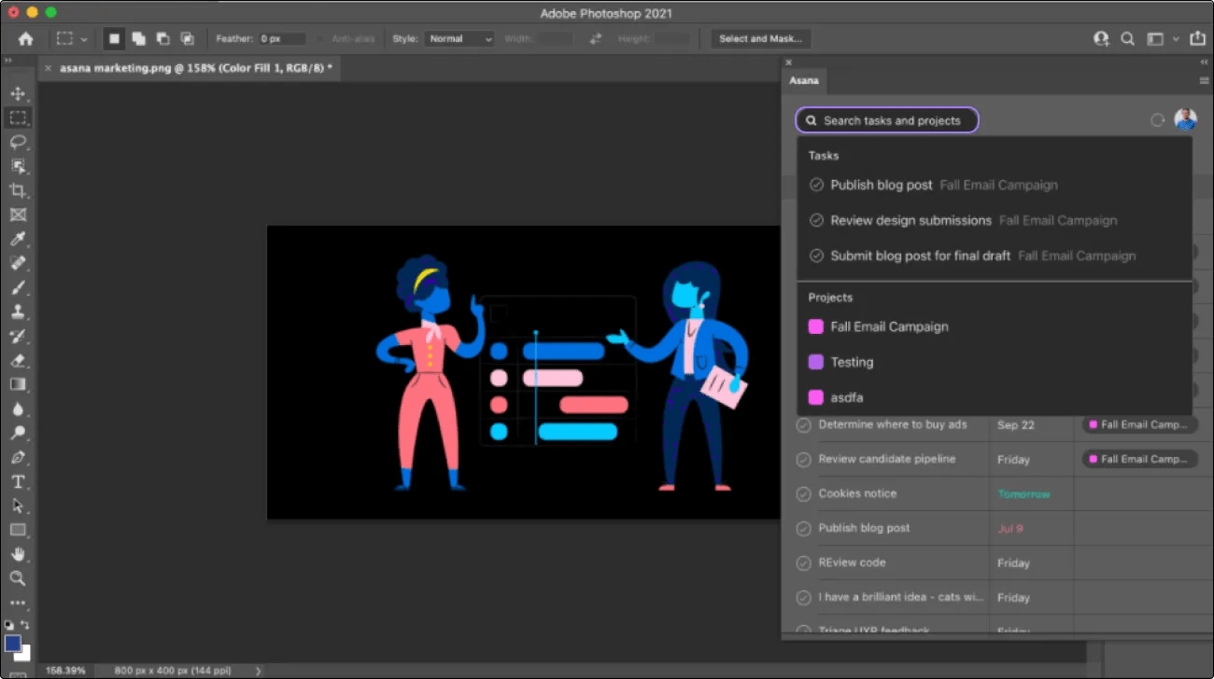Select the Crop tool
Image resolution: width=1214 pixels, height=679 pixels.
pos(18,190)
